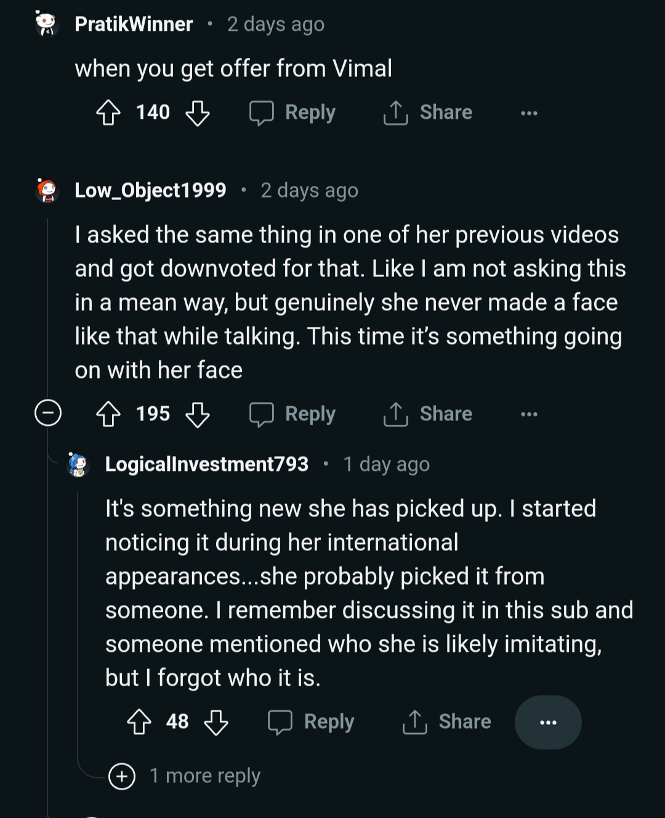Open more options on PratikWinner's comment
Image resolution: width=665 pixels, height=818 pixels.
coord(529,113)
